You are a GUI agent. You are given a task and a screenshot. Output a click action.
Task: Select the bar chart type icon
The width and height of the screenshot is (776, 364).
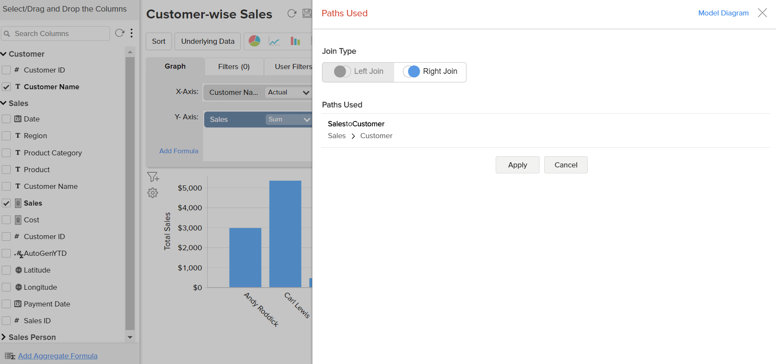[295, 41]
